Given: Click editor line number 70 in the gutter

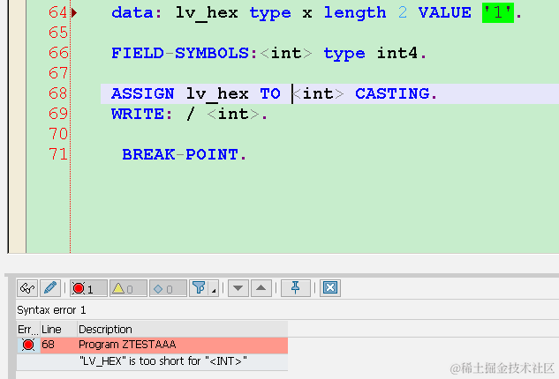Looking at the screenshot, I should (58, 134).
